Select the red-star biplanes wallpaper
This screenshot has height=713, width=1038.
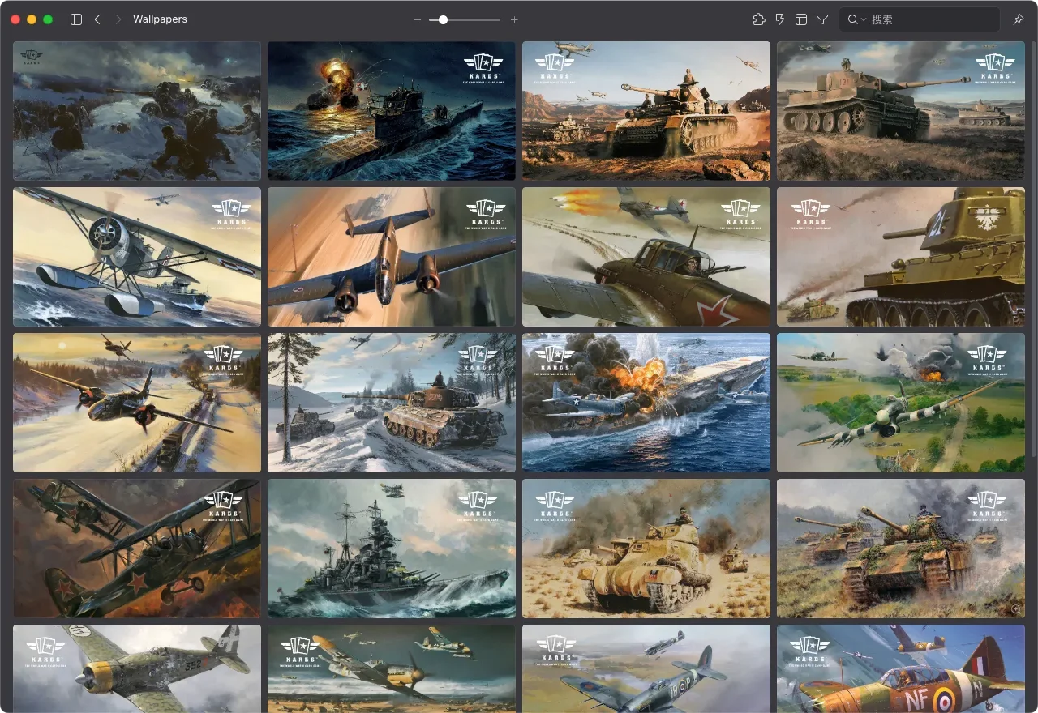pyautogui.click(x=137, y=549)
